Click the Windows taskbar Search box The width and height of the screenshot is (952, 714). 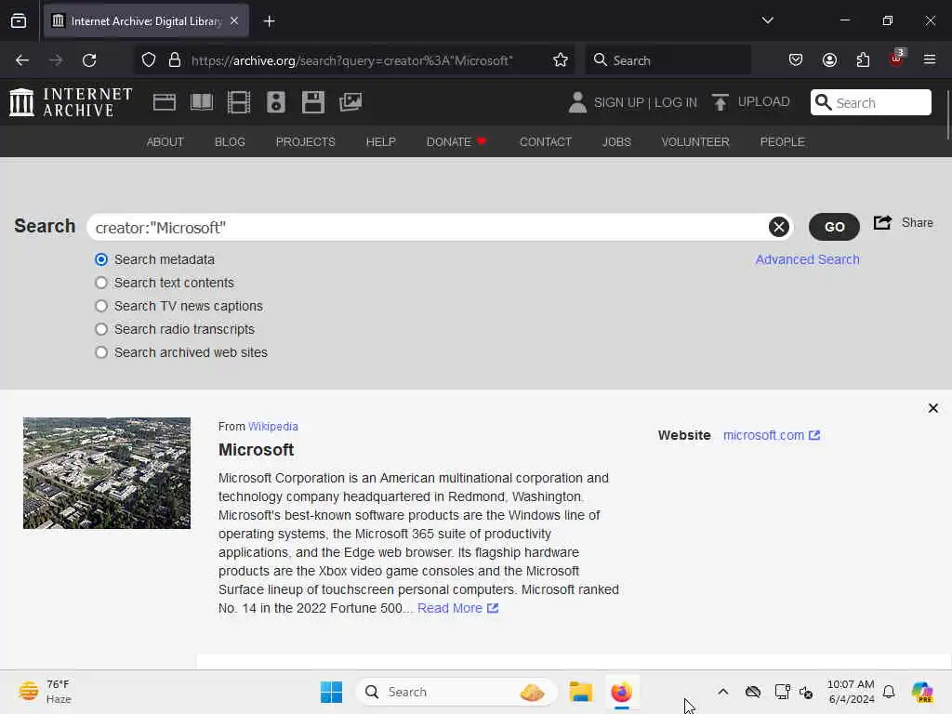pos(456,692)
